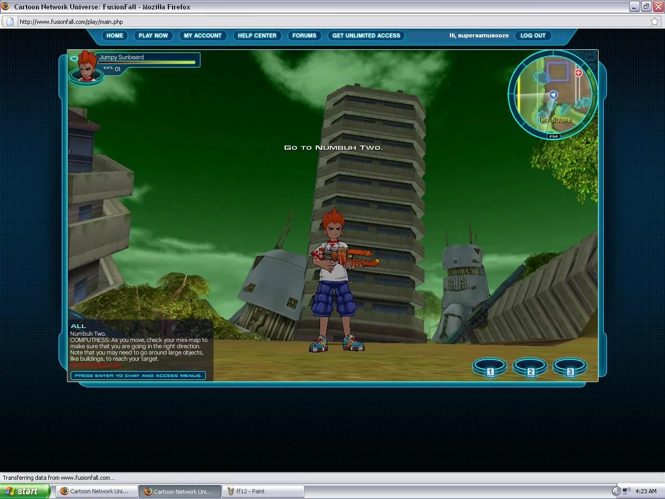
Task: Switch to second Cartoon Network taskbar window
Action: (x=180, y=491)
